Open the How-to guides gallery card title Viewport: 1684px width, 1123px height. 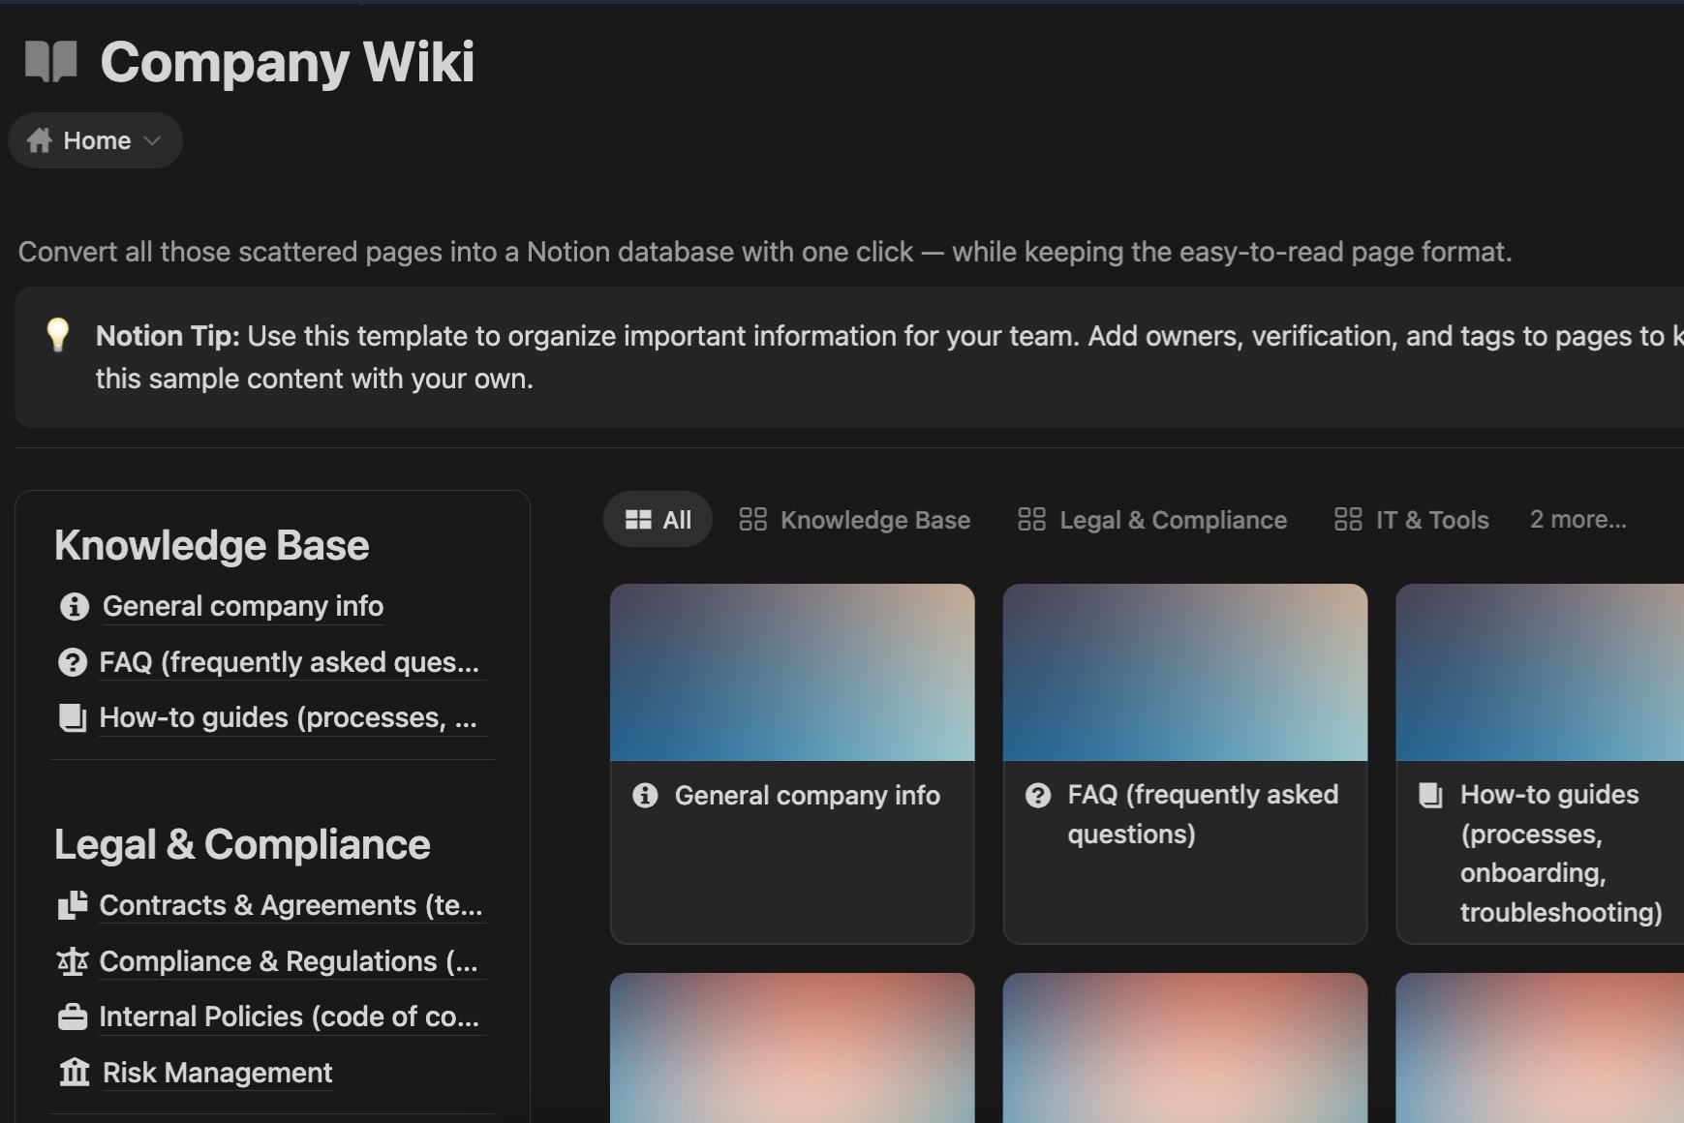pos(1560,853)
